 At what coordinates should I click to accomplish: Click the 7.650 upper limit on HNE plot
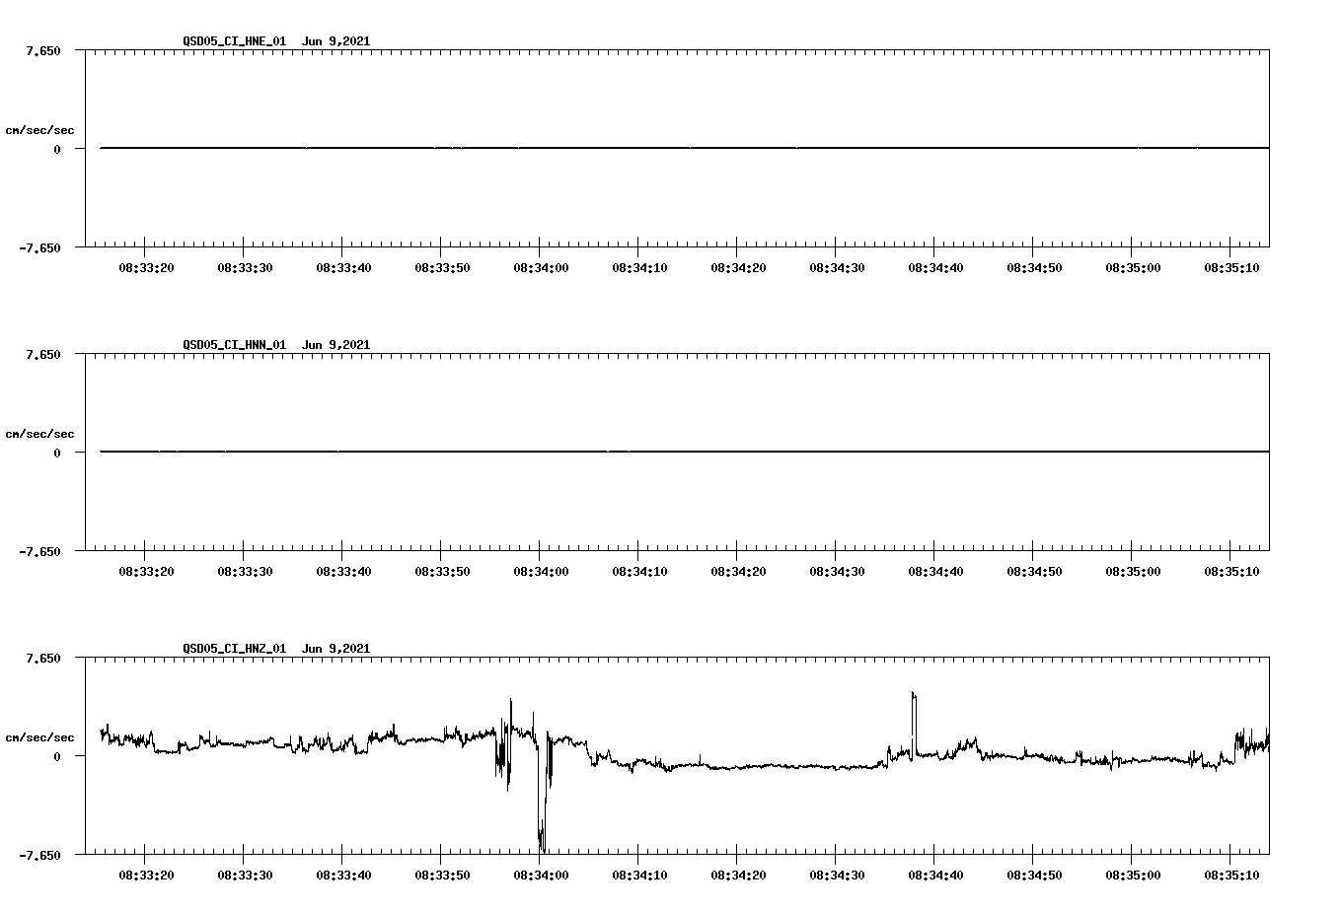[44, 51]
